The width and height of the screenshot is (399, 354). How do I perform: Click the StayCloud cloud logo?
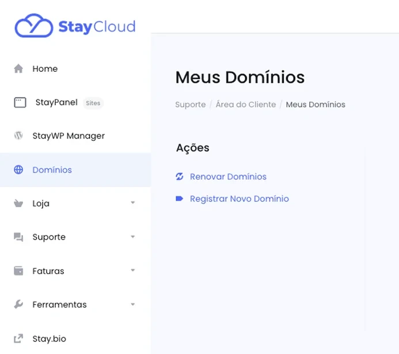34,26
